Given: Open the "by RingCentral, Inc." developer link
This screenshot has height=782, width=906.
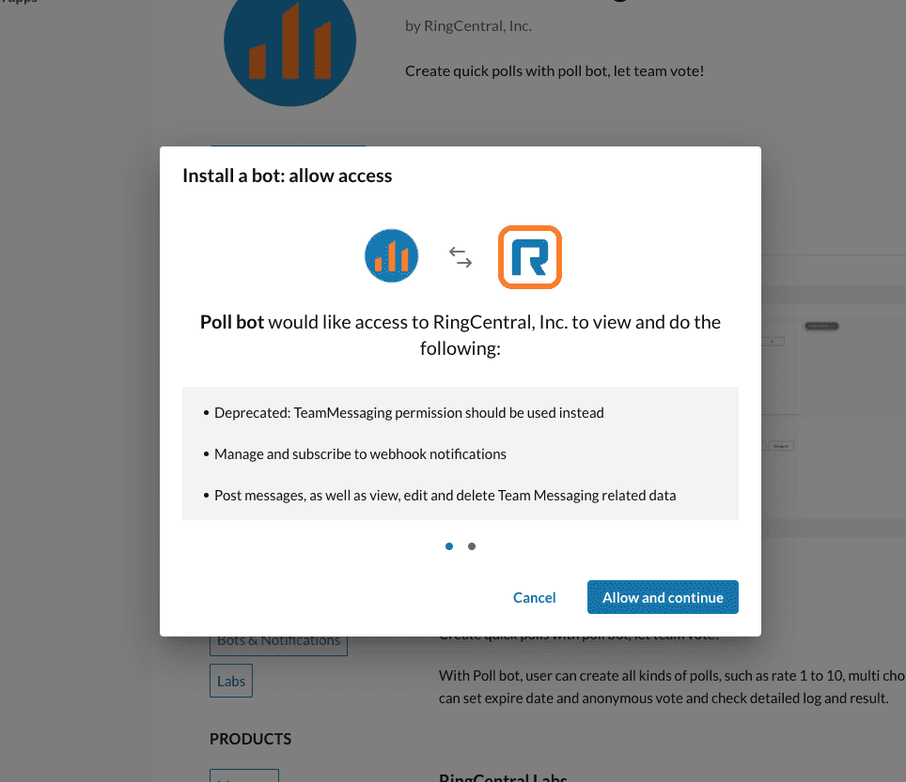Looking at the screenshot, I should tap(468, 25).
